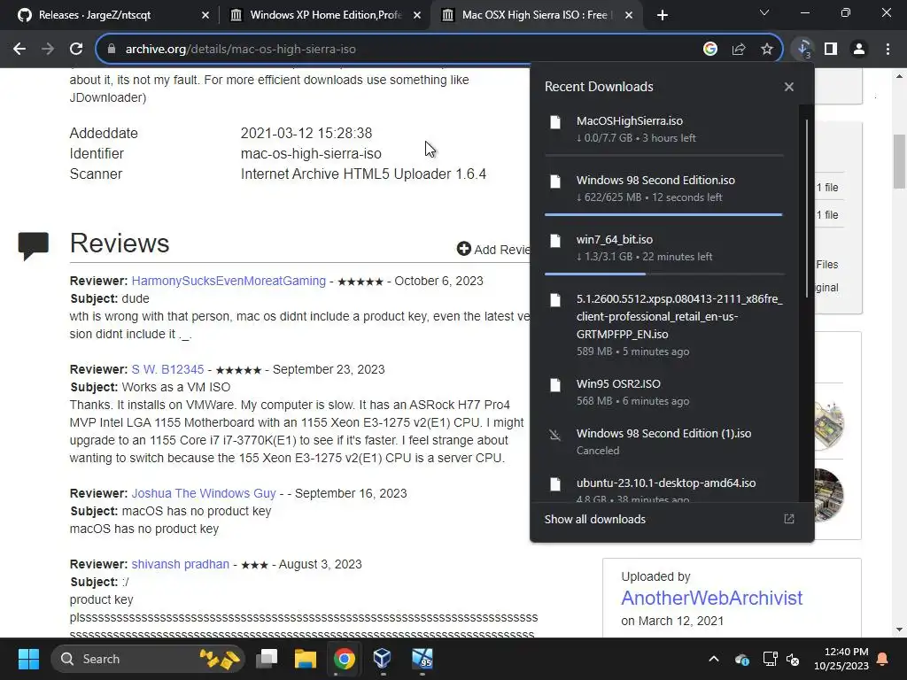Viewport: 907px width, 680px height.
Task: Go back to the previous page
Action: tap(19, 50)
